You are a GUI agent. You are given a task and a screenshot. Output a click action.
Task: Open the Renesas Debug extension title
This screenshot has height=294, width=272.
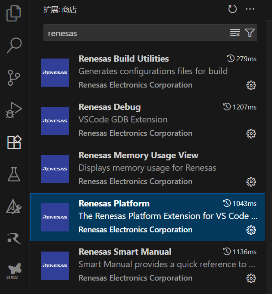pos(110,107)
